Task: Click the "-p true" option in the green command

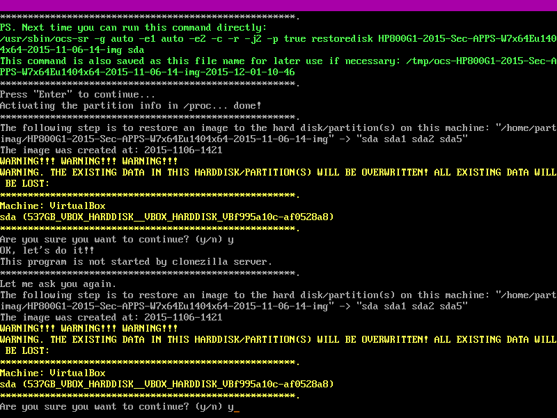Action: [x=286, y=39]
